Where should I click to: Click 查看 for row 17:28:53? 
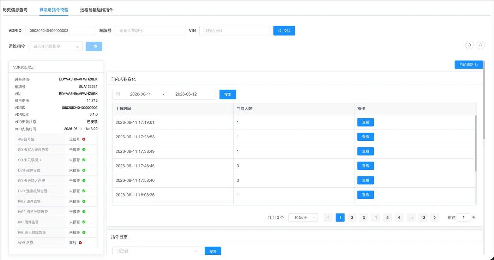pos(366,137)
